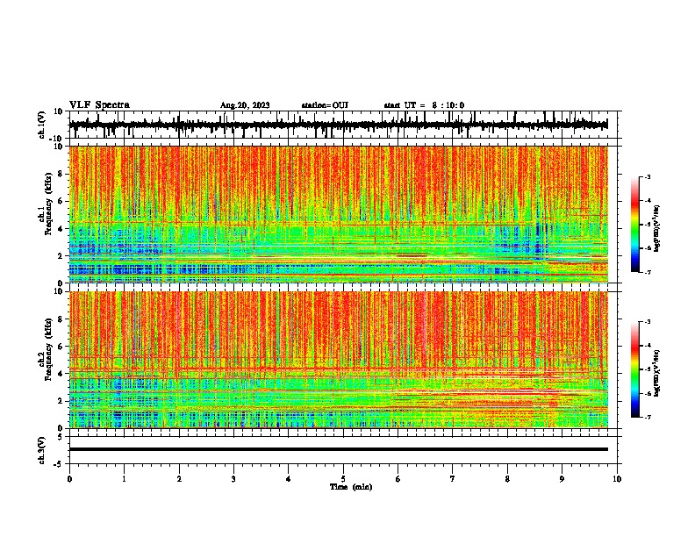Click time axis tick label "7"

tap(453, 479)
